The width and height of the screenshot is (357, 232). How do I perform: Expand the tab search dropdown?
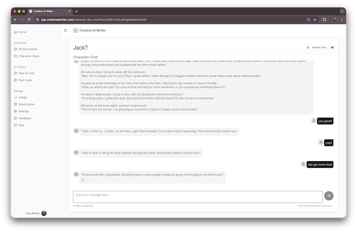[342, 11]
